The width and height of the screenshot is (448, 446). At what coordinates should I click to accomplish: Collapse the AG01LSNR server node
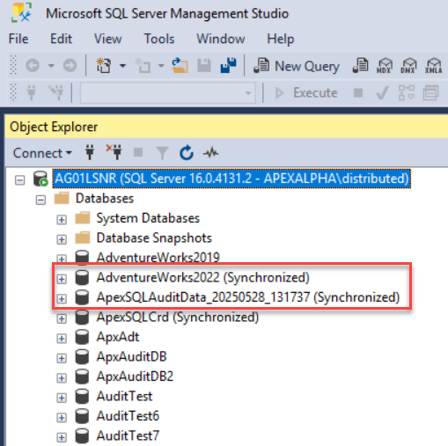(19, 180)
